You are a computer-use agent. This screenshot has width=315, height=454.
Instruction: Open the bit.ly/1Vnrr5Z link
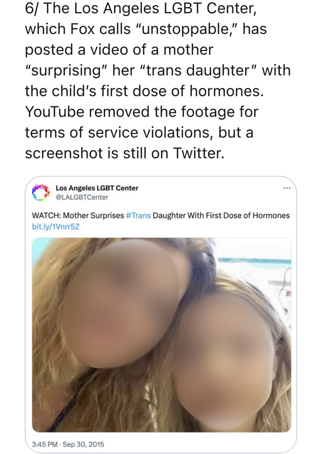56,227
